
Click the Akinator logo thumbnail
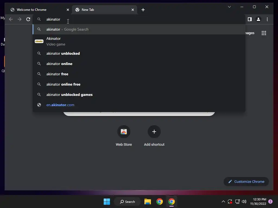(39, 41)
